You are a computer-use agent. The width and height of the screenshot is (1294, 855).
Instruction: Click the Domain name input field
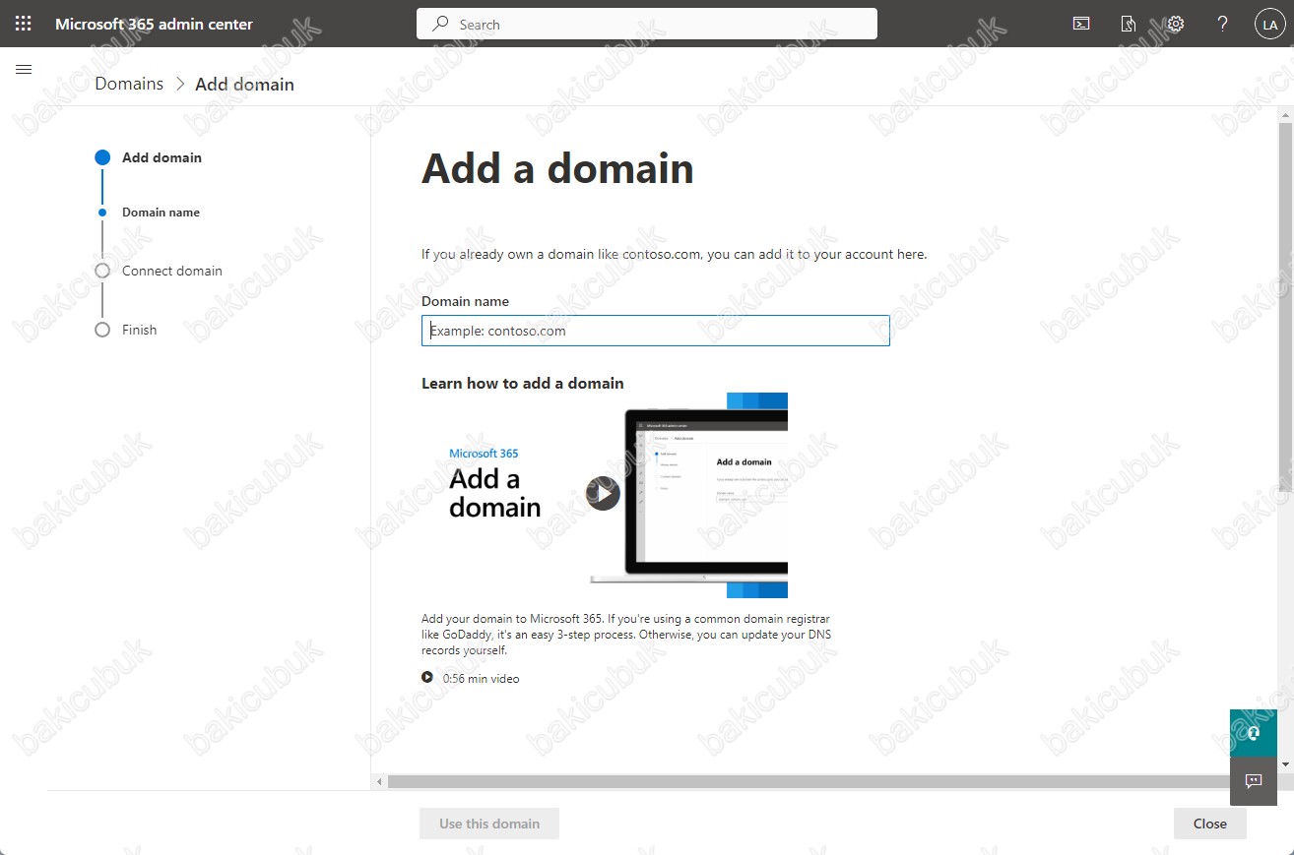click(656, 331)
